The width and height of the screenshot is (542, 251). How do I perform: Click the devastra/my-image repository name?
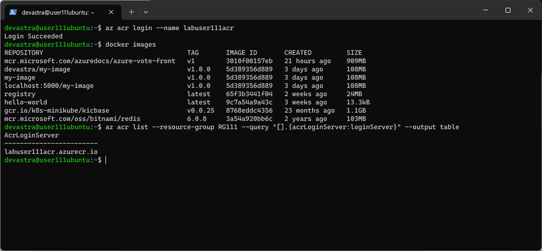pyautogui.click(x=37, y=69)
